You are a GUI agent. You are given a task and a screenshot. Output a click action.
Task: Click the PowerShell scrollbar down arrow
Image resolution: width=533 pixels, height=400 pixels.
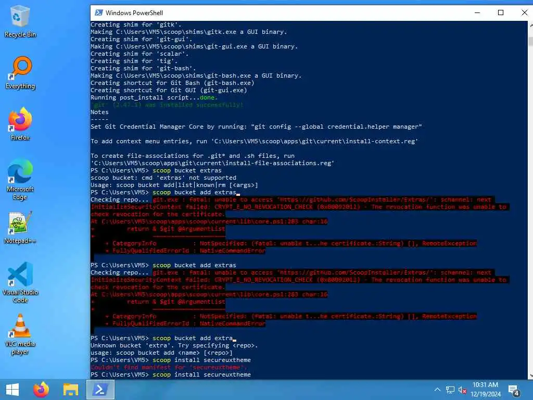pyautogui.click(x=530, y=376)
